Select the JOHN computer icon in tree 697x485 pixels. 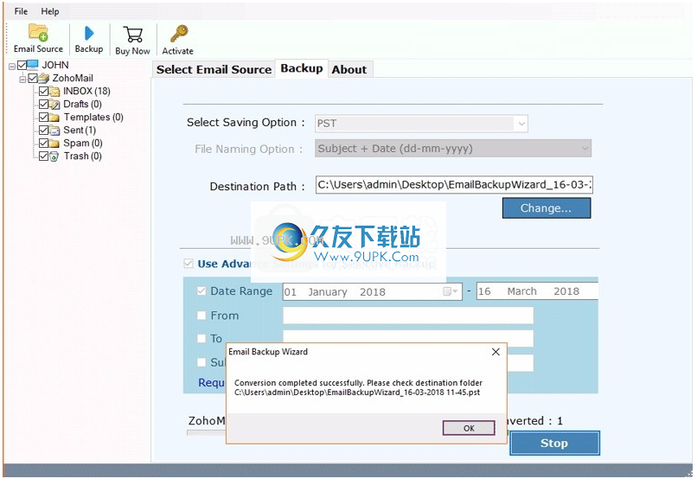[33, 65]
